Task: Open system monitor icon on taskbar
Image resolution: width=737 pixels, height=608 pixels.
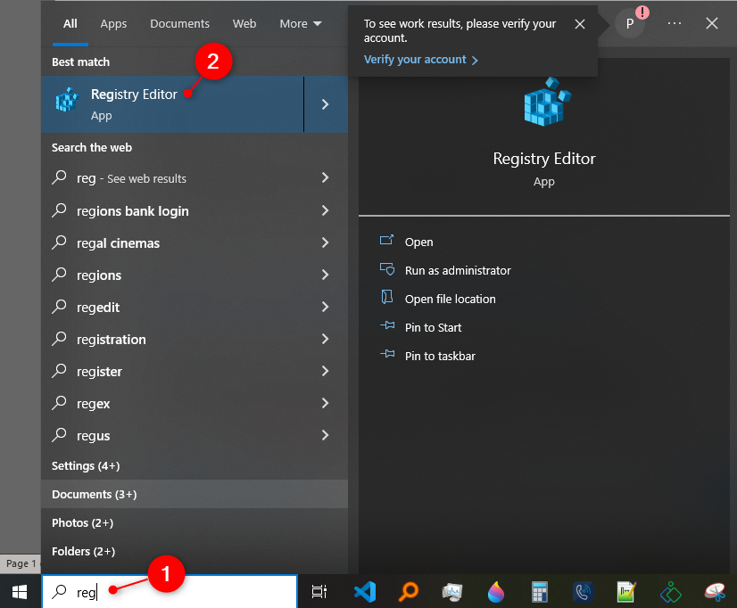Action: [x=452, y=592]
